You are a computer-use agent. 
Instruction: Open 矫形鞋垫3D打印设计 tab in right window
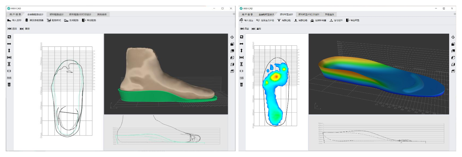click(309, 14)
